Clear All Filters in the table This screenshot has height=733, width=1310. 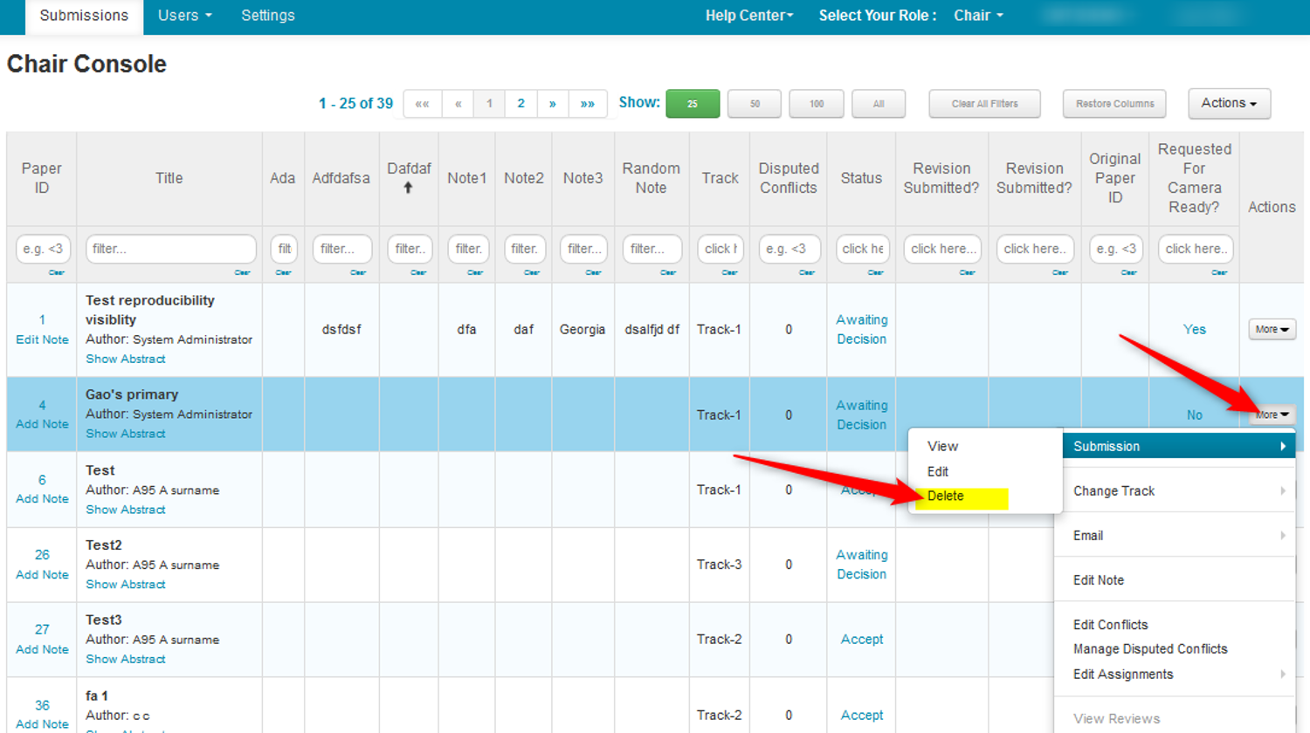click(985, 104)
